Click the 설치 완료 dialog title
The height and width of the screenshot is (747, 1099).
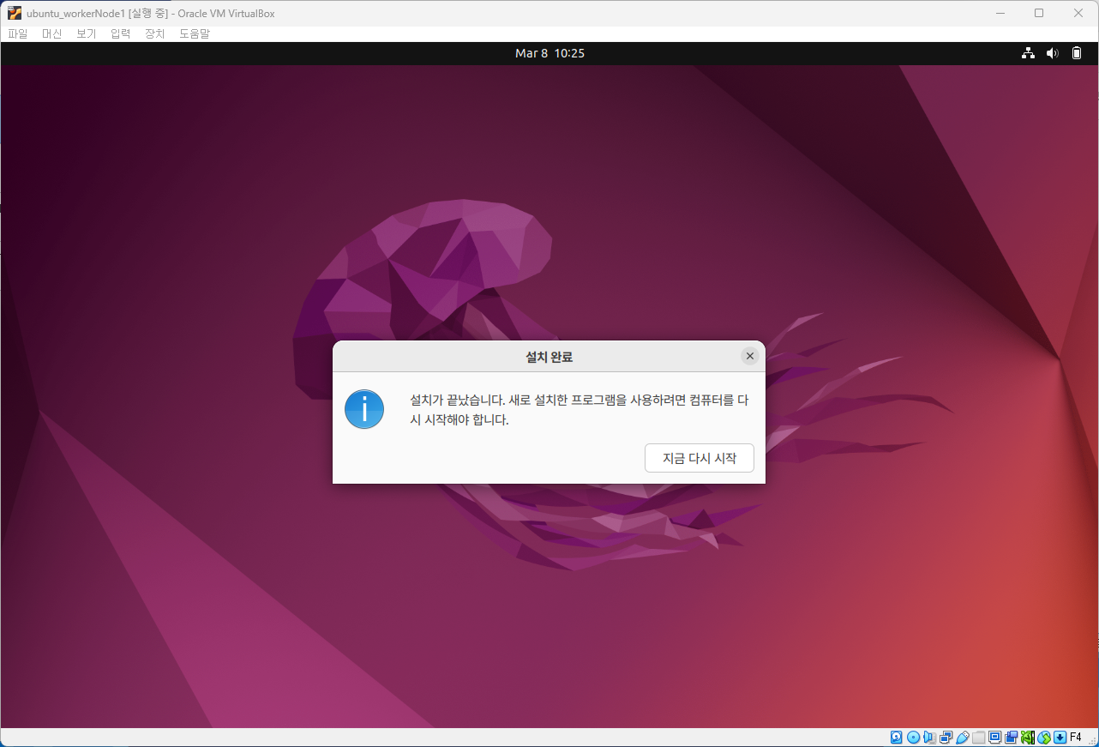click(x=549, y=357)
